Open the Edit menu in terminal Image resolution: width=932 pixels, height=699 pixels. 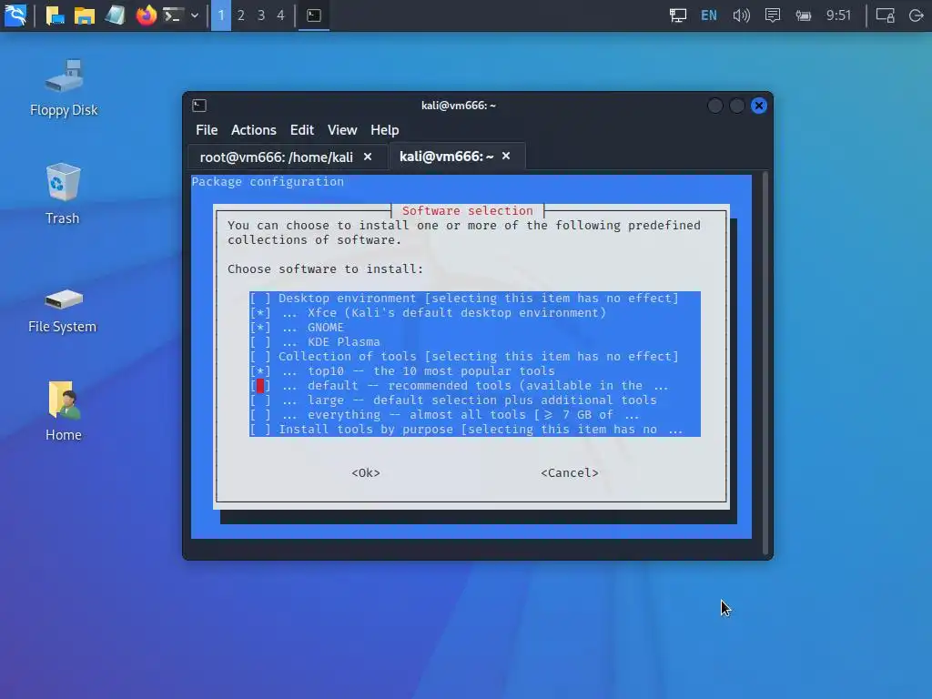click(x=302, y=129)
